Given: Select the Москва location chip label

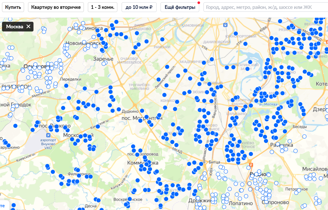Looking at the screenshot, I should [15, 27].
